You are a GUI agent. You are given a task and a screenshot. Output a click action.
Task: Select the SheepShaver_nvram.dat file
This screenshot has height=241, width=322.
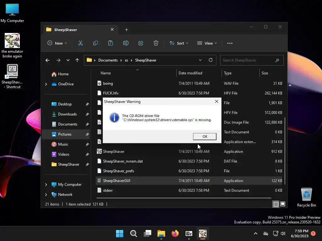click(189, 161)
